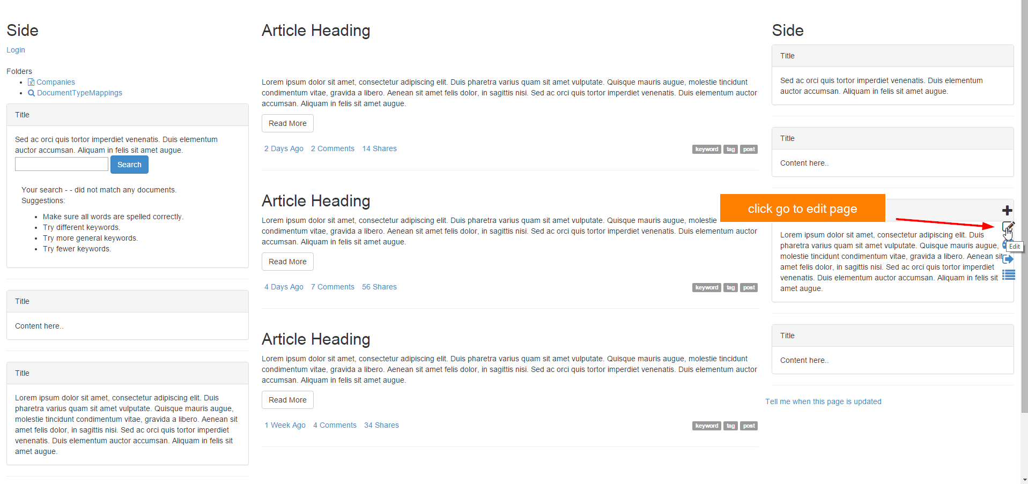Click the blue list icon
Screen dimensions: 1028x484
point(1009,275)
